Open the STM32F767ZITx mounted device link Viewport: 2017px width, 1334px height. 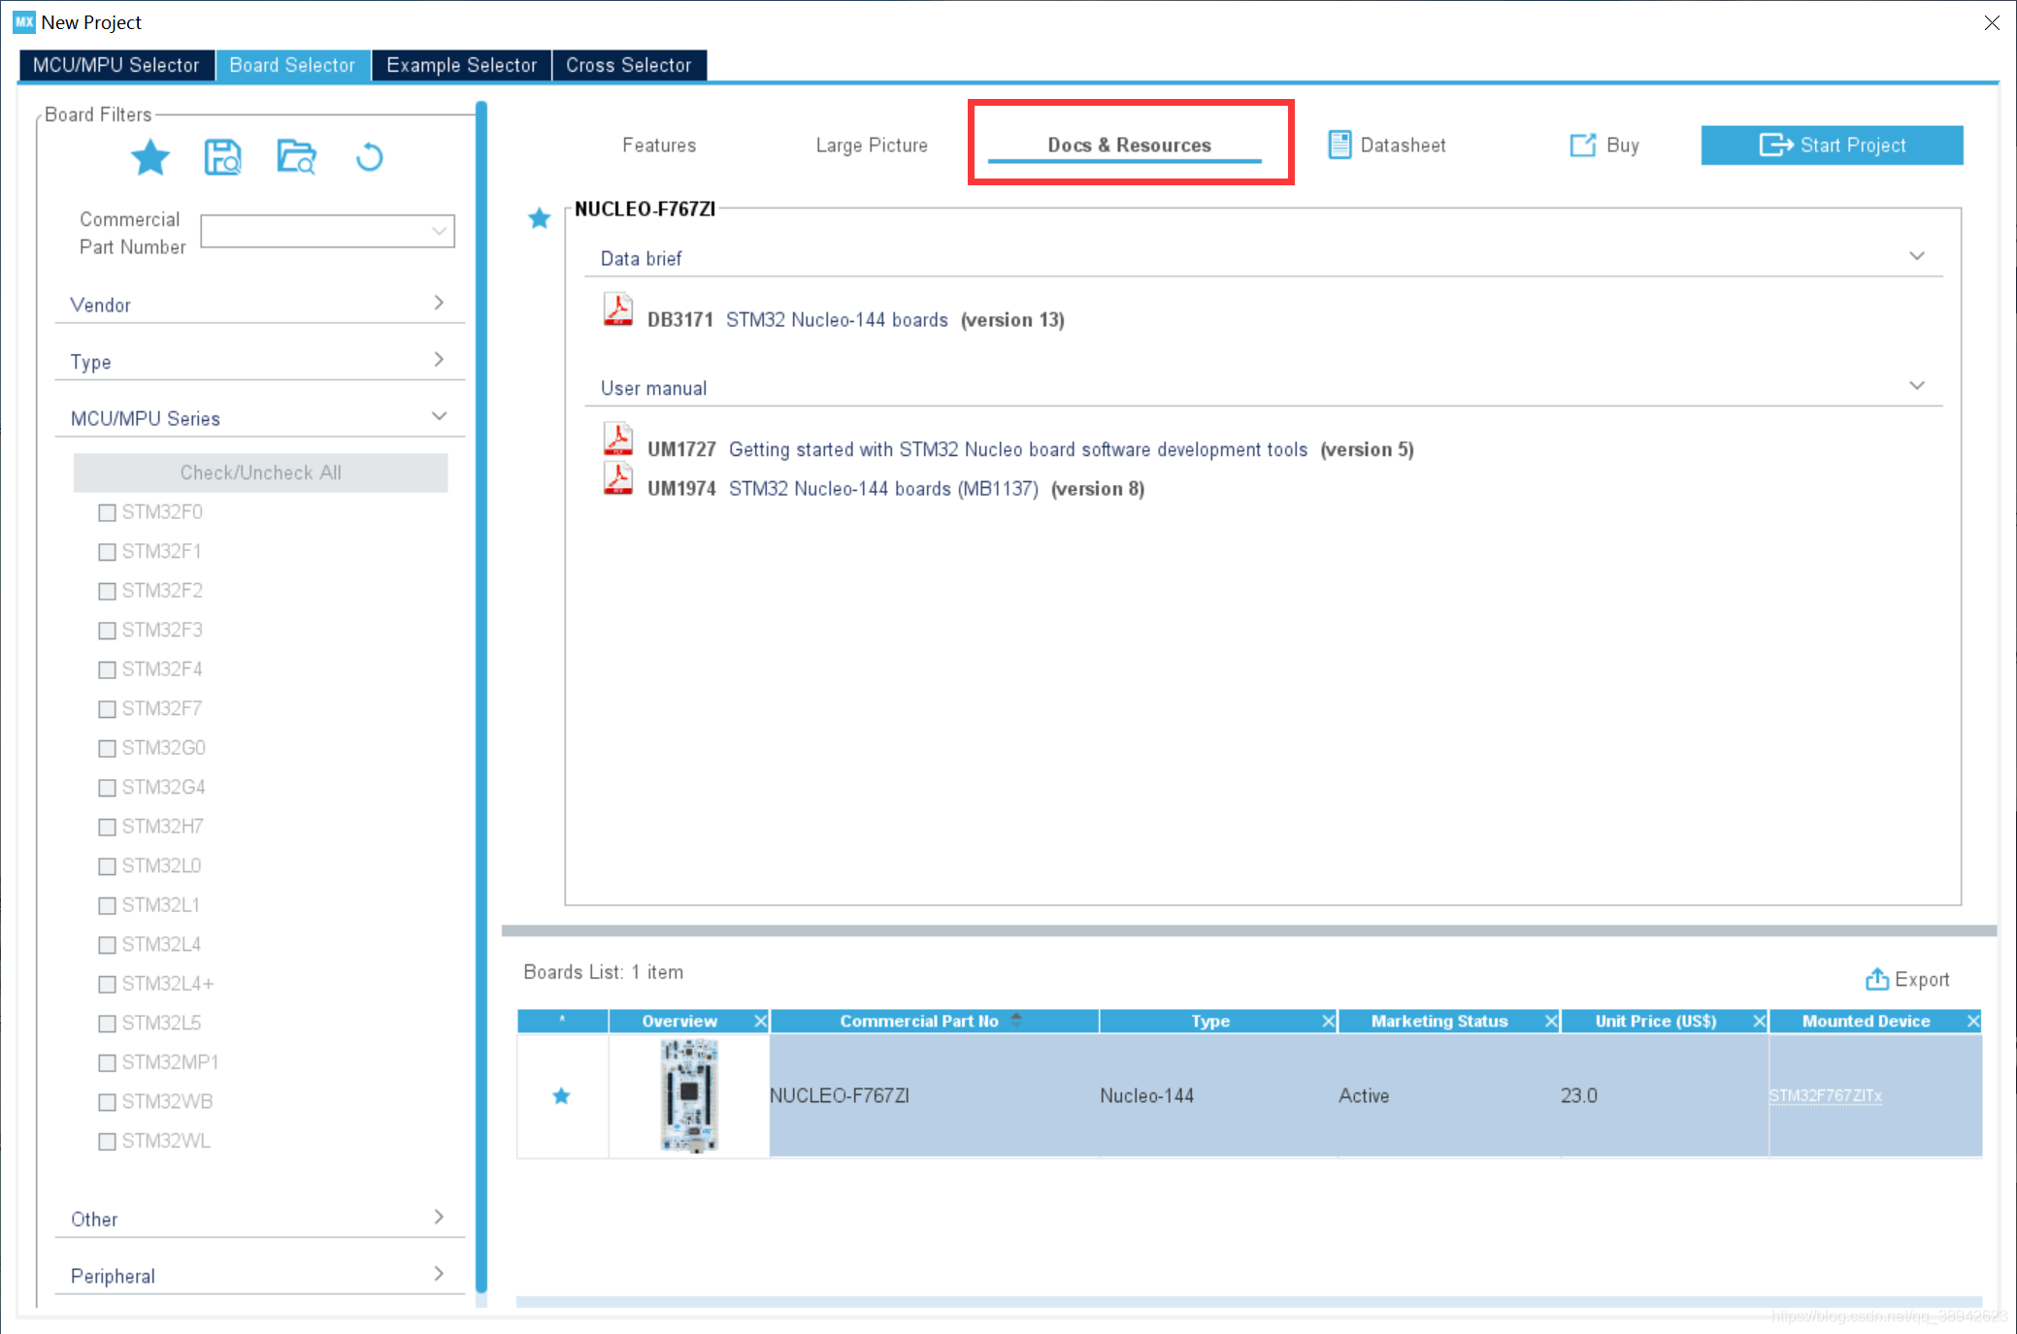click(1825, 1095)
